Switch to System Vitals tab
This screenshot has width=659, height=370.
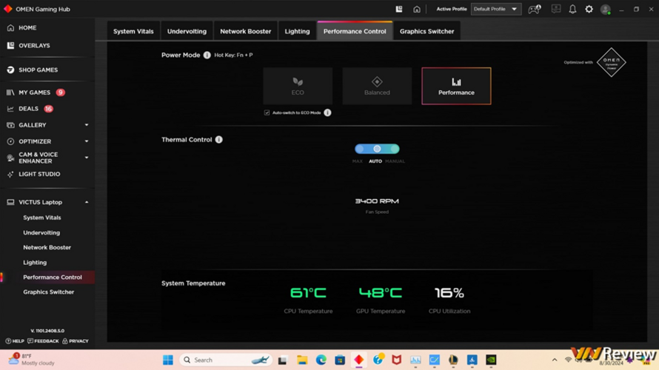pyautogui.click(x=133, y=31)
